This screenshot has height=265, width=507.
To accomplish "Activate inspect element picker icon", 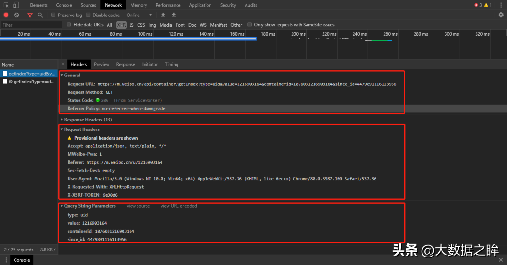I will pyautogui.click(x=6, y=5).
